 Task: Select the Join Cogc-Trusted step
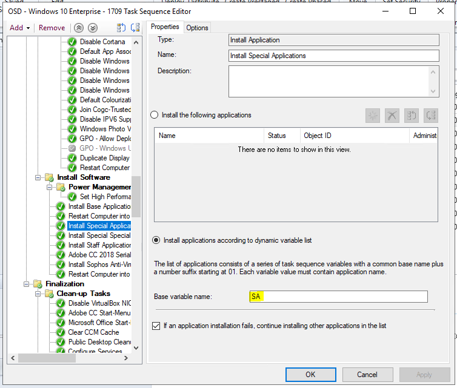coord(105,110)
